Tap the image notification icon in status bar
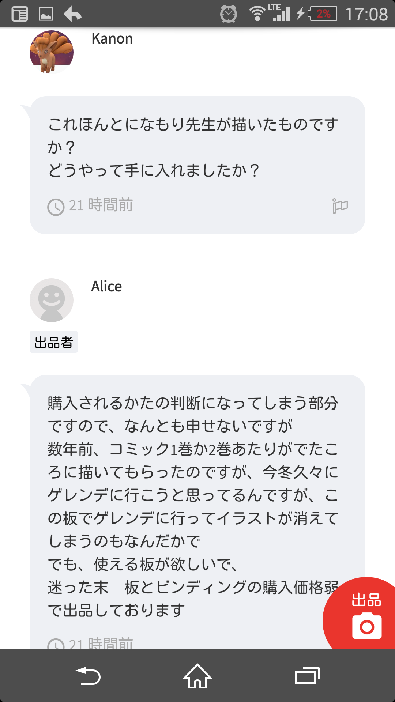The width and height of the screenshot is (395, 702). tap(46, 14)
